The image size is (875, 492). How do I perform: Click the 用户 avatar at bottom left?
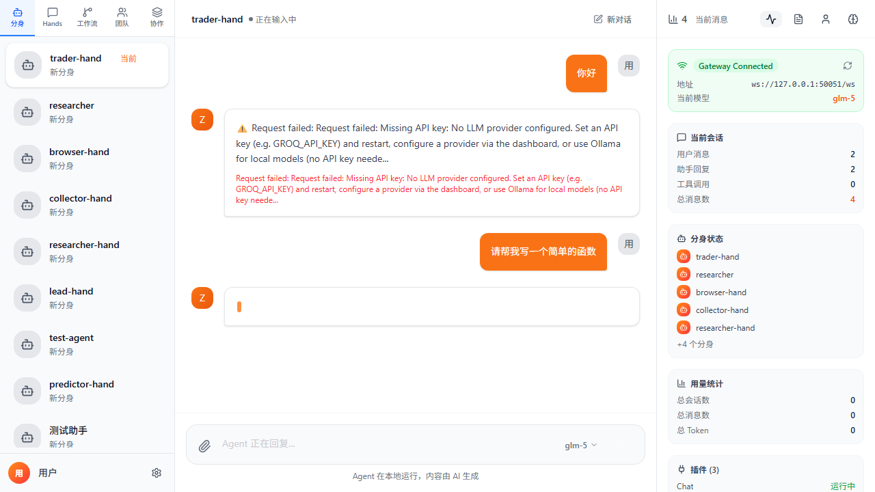click(19, 473)
